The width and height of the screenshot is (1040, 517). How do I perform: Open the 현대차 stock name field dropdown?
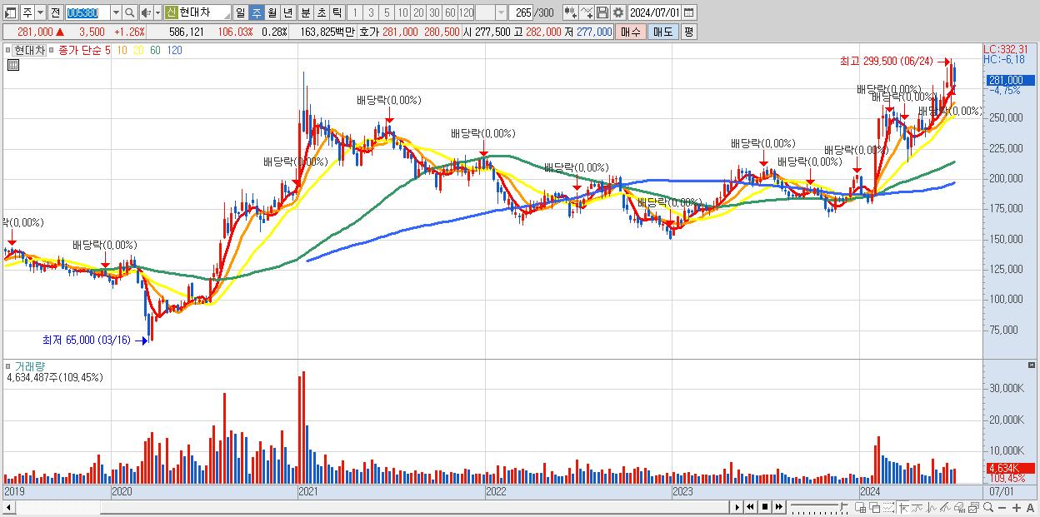point(226,16)
